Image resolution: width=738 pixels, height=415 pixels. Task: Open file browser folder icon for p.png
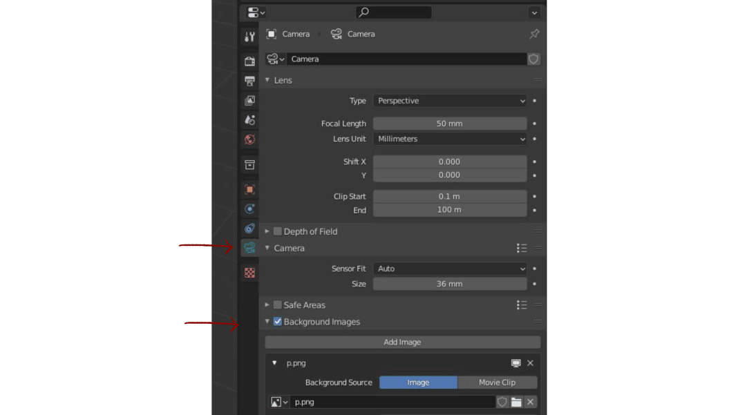pos(516,403)
